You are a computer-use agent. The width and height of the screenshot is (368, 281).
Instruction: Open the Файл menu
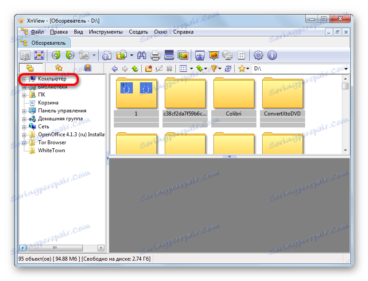click(37, 32)
